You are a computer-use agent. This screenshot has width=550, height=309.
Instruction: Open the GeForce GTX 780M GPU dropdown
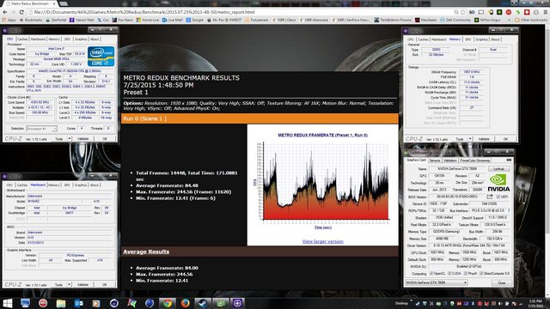click(437, 282)
